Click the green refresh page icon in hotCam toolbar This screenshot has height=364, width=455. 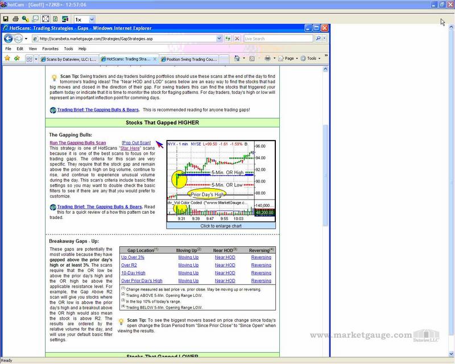tap(55, 19)
